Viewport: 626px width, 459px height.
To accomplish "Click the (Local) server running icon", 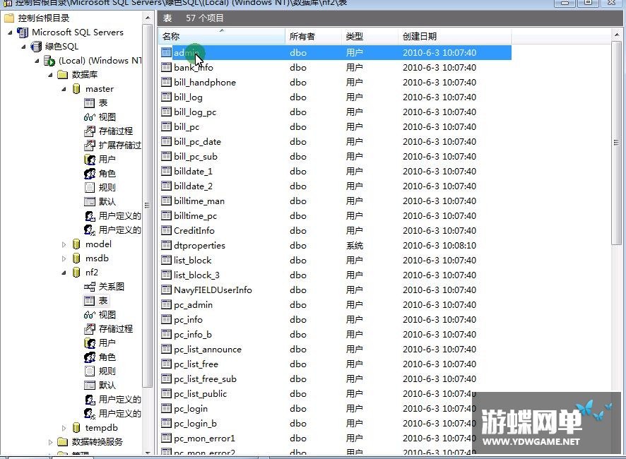I will pos(49,61).
